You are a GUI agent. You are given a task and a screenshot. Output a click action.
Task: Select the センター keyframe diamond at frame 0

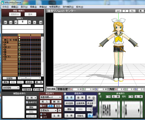[19, 37]
